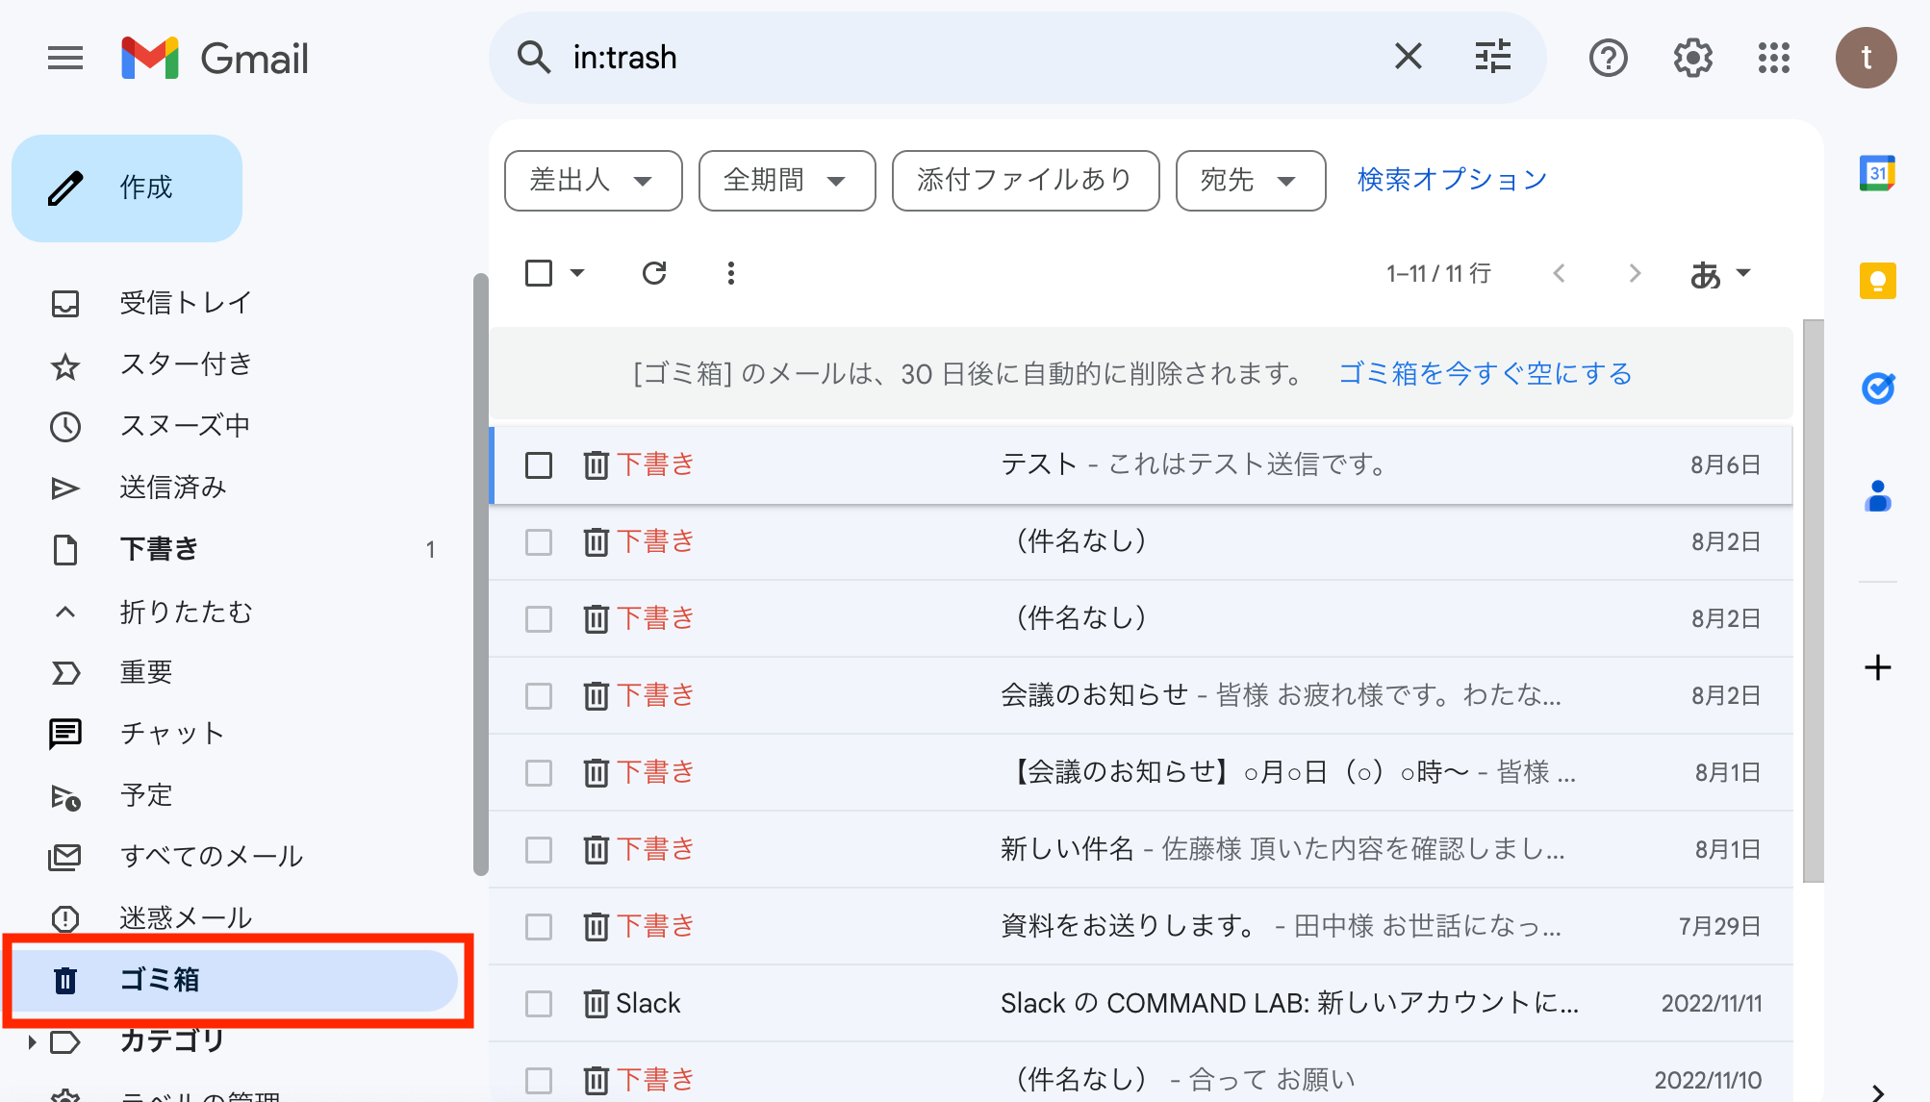Check the Slack message row checkbox
The height and width of the screenshot is (1102, 1930).
click(x=539, y=1004)
